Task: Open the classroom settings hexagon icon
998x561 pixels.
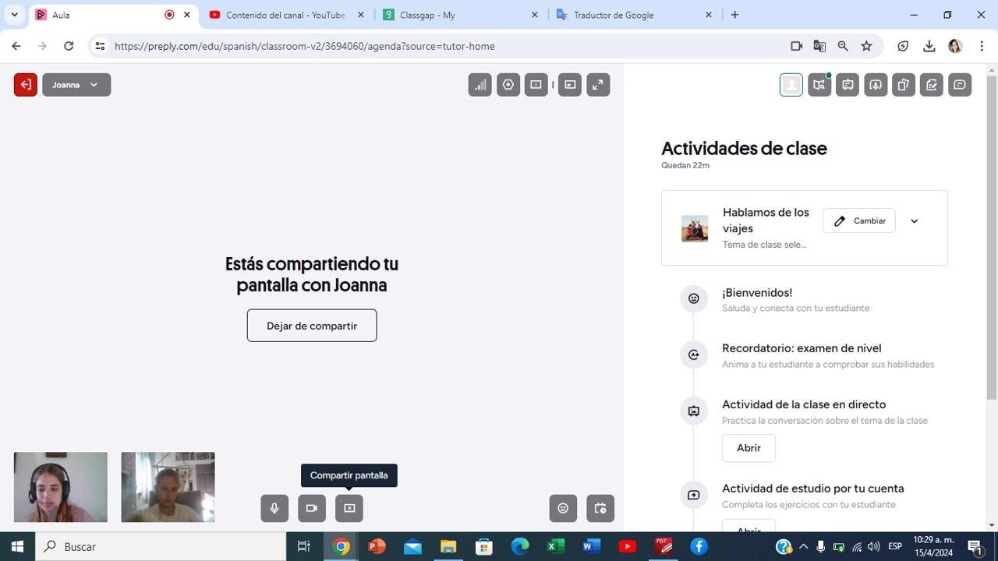Action: [508, 85]
